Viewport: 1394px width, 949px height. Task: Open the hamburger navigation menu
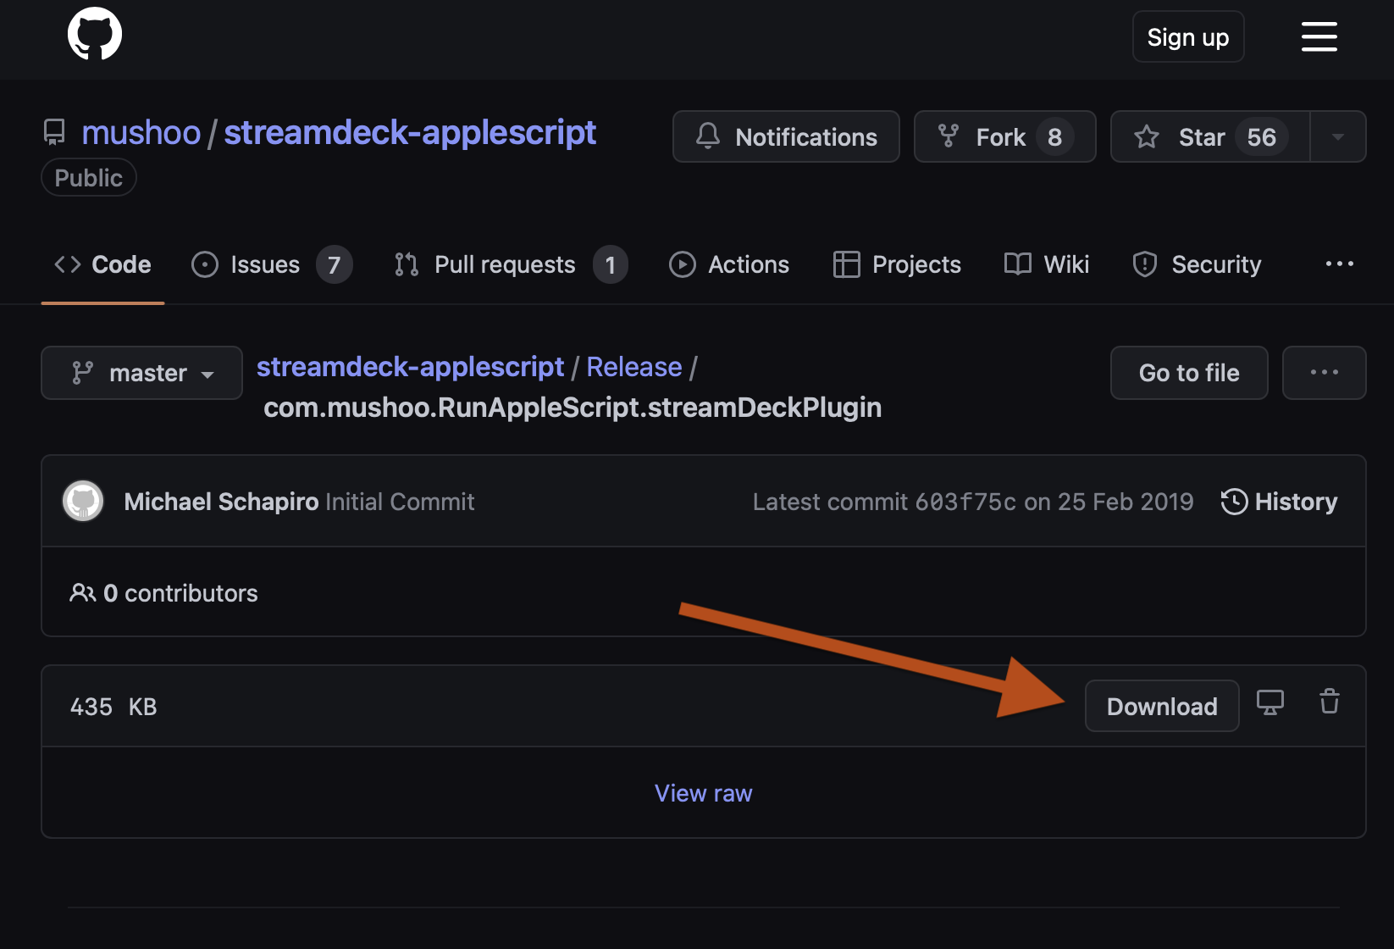pos(1319,36)
